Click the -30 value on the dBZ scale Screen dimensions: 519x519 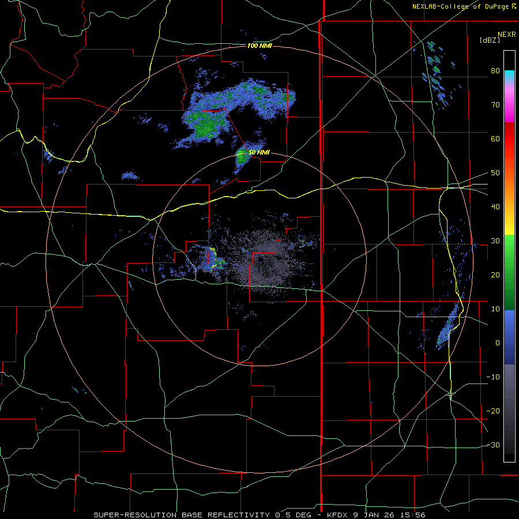(493, 445)
